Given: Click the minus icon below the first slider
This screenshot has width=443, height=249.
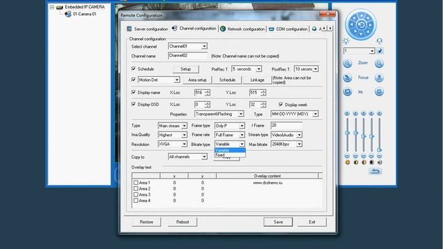Looking at the screenshot, I should click(347, 156).
